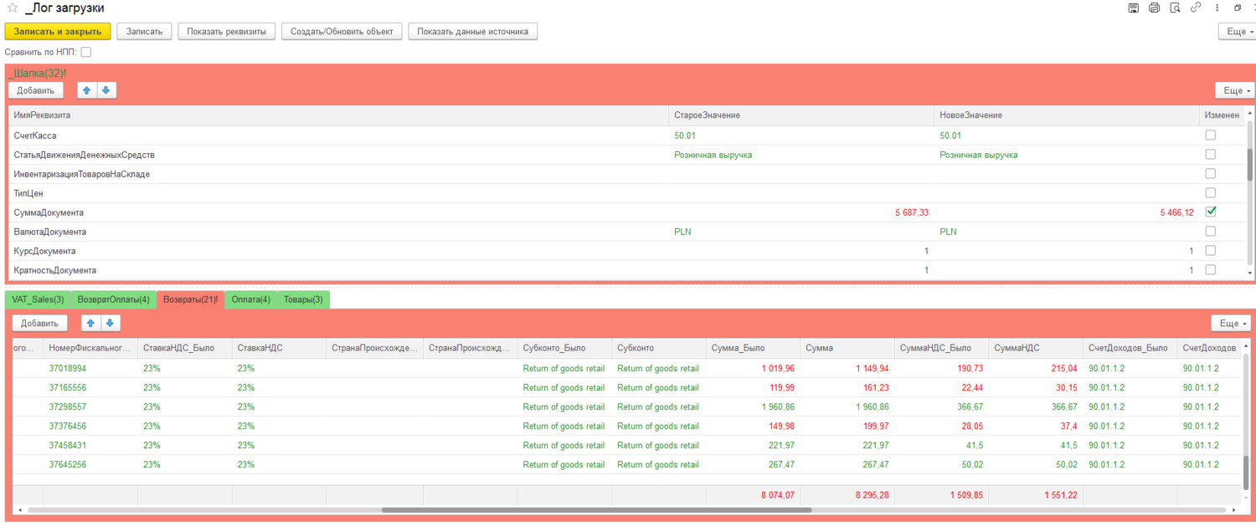Check the Изменен box for ВалютаДокумента row
Viewport: 1256px width, 526px height.
[1210, 232]
